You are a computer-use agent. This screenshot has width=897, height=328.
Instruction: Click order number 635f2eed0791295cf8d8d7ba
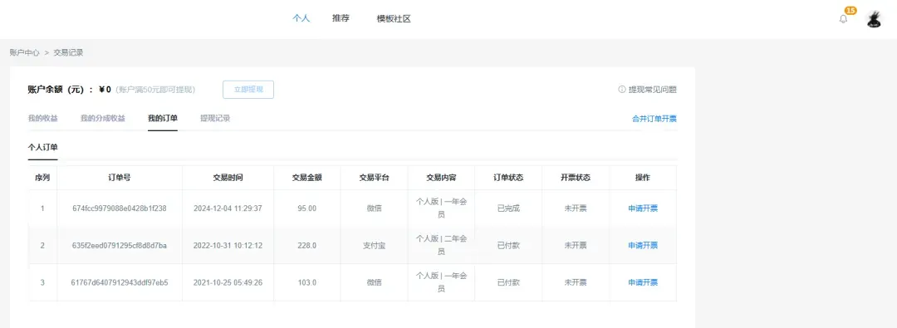(120, 245)
